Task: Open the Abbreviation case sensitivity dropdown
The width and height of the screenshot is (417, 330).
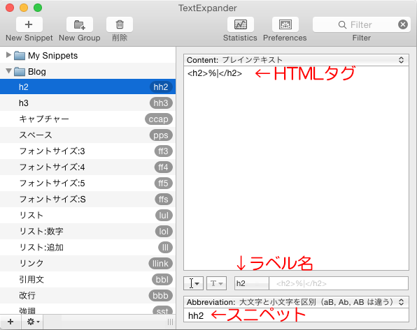Action: click(x=296, y=302)
